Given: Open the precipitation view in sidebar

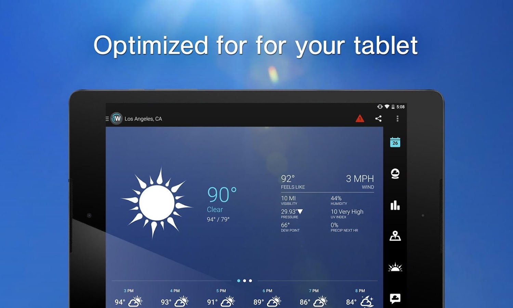Looking at the screenshot, I should coord(395,174).
